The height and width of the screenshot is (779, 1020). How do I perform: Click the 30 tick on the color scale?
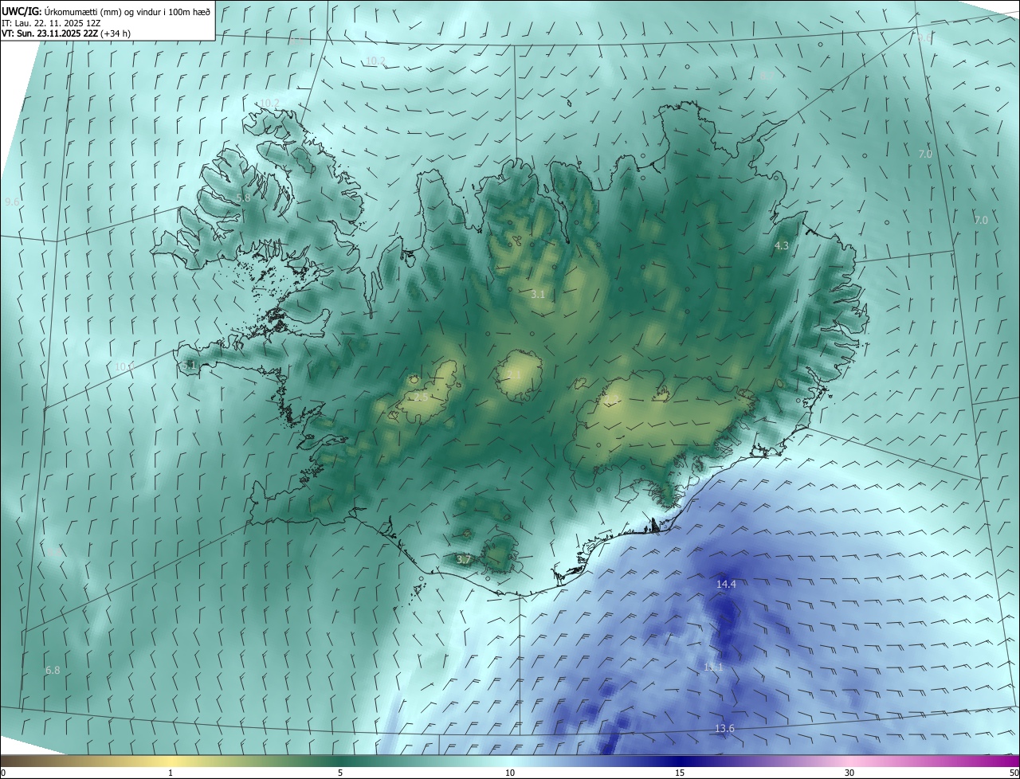pos(849,773)
